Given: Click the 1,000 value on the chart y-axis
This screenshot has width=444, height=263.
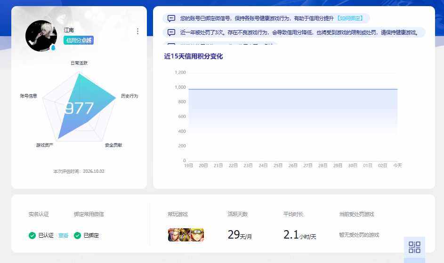Looking at the screenshot, I should click(x=180, y=87).
